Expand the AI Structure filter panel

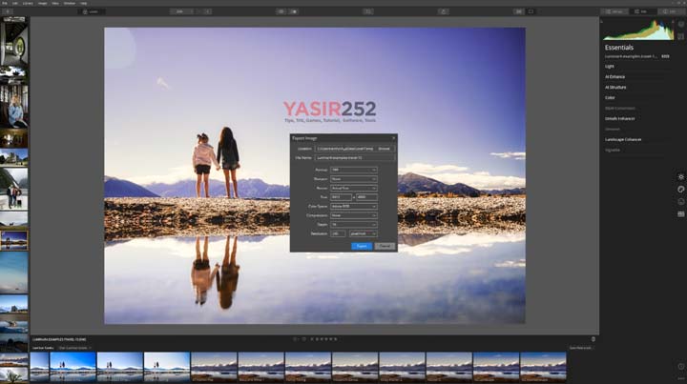615,87
